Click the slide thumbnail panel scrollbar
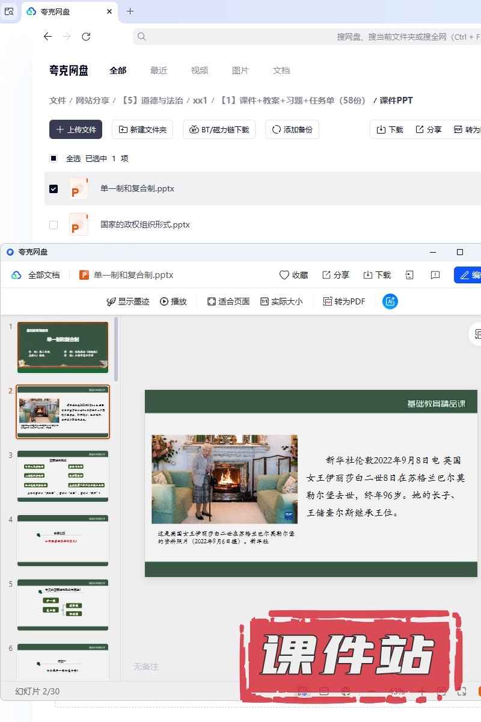Viewport: 481px width, 722px height. pyautogui.click(x=116, y=349)
